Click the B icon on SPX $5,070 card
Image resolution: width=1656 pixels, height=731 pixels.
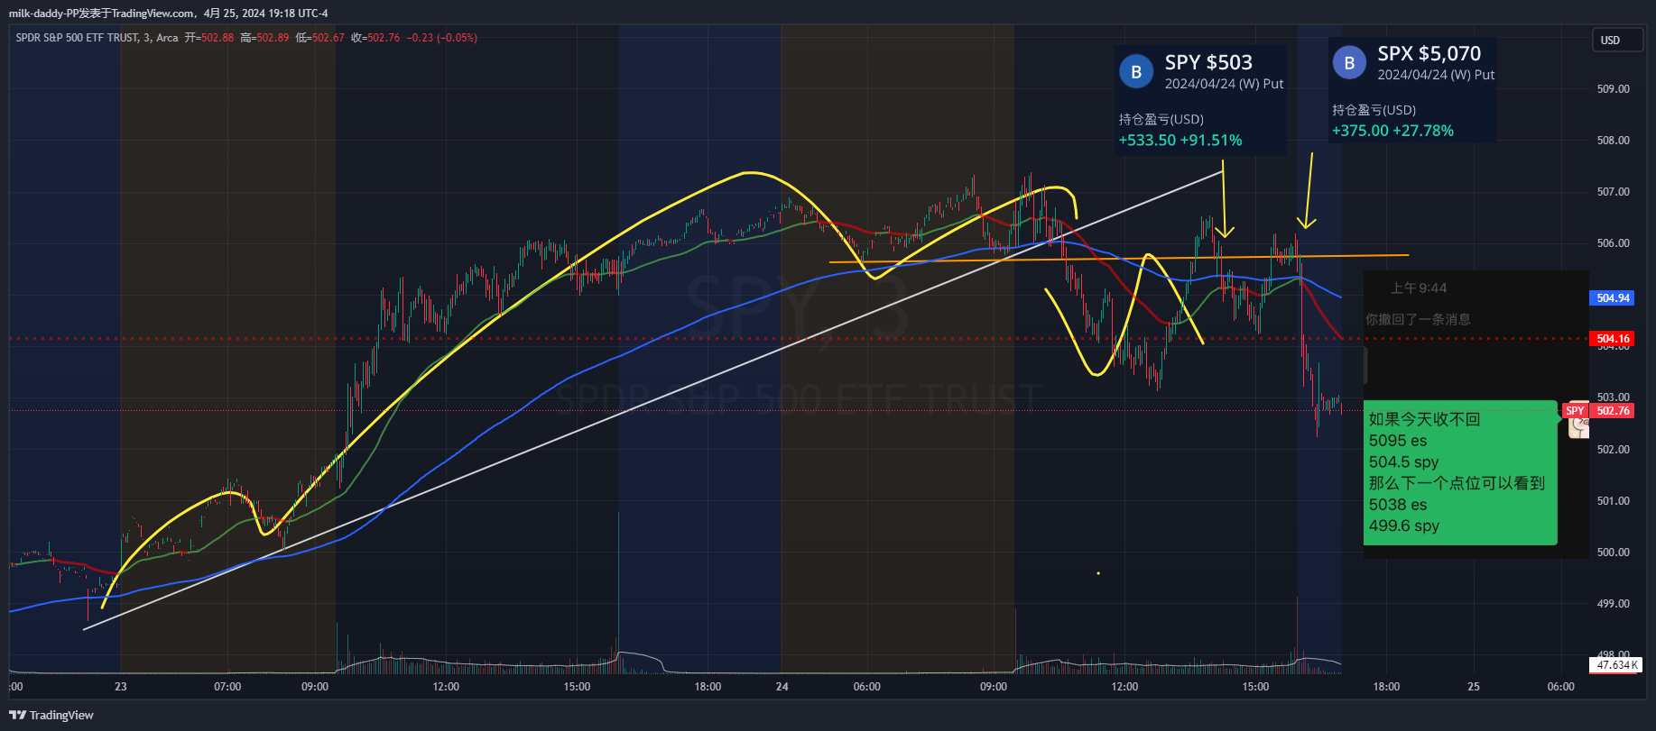tap(1349, 63)
